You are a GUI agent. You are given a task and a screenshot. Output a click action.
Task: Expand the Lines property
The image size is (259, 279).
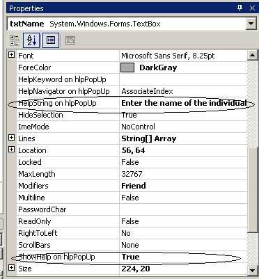pos(11,138)
